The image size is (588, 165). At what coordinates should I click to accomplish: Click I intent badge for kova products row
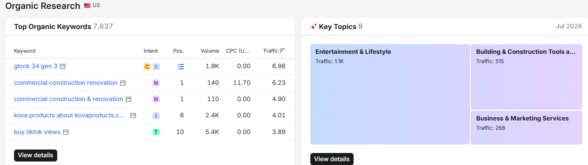click(x=156, y=115)
